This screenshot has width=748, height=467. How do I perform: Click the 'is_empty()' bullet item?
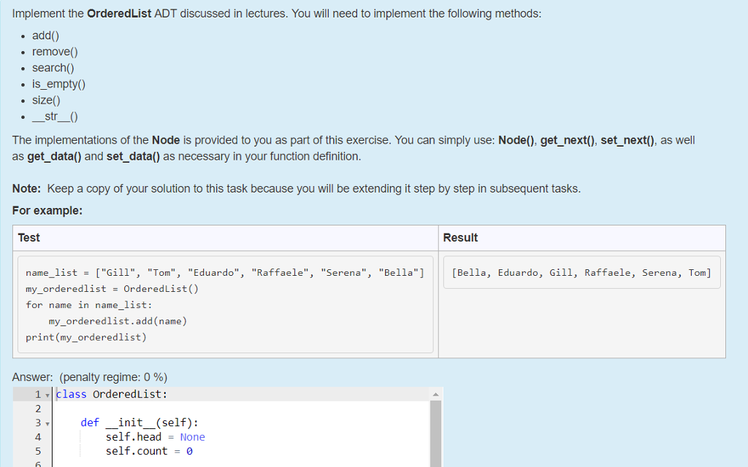coord(58,85)
